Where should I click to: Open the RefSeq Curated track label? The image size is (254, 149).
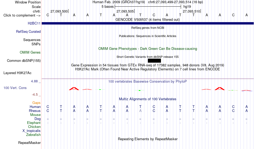pos(28,32)
